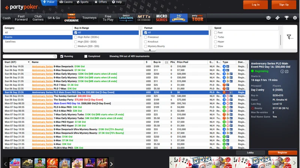
Task: Open the settings gear icon
Action: [x=295, y=18]
